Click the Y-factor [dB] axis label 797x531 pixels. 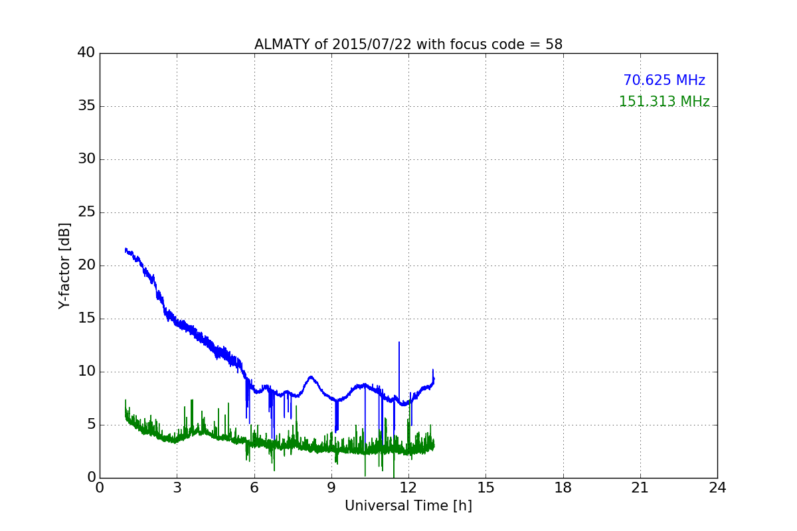64,265
